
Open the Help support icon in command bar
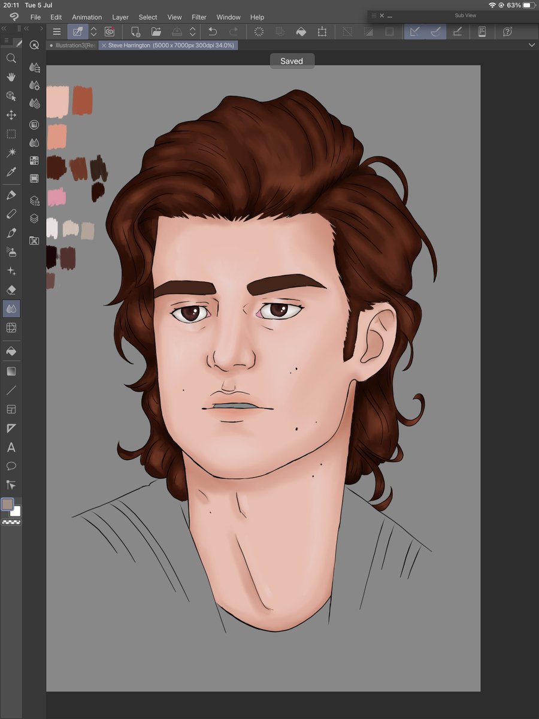coord(507,32)
